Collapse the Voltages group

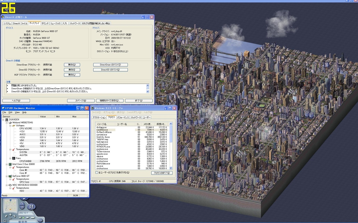(x=10, y=125)
